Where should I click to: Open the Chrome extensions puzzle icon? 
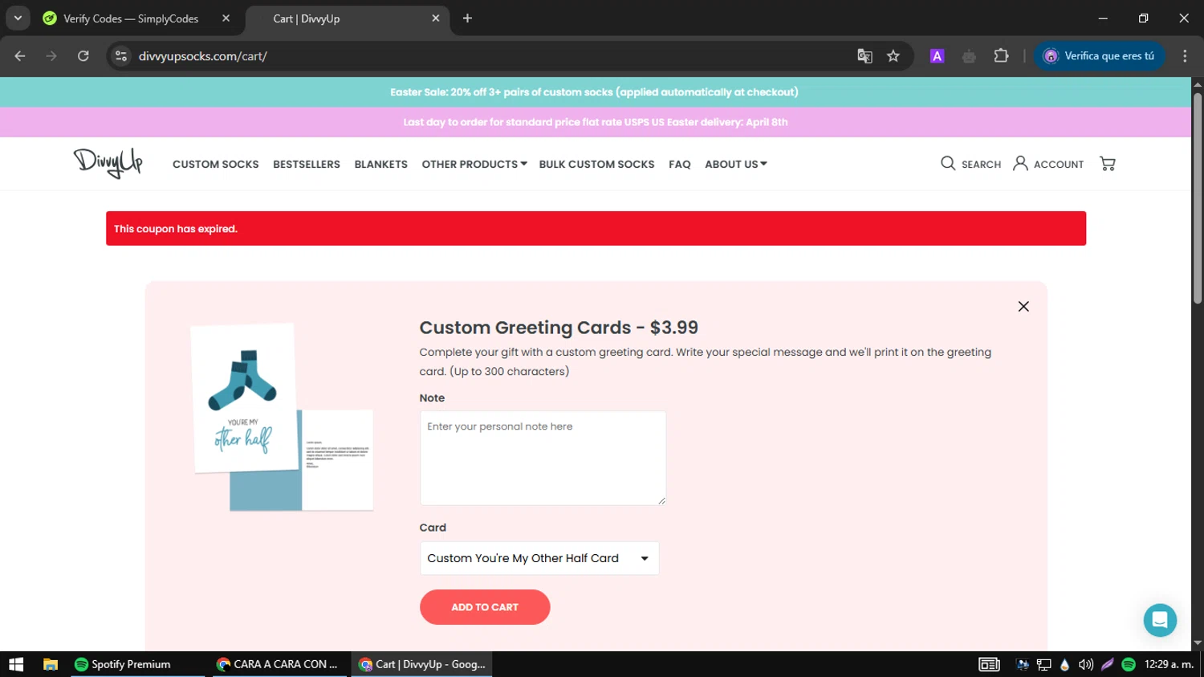[x=1001, y=56]
